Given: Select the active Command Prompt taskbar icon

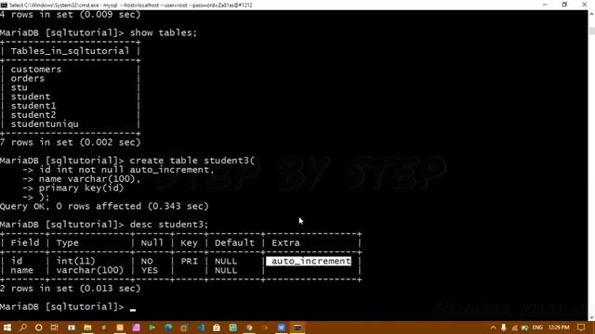Looking at the screenshot, I should click(x=297, y=328).
